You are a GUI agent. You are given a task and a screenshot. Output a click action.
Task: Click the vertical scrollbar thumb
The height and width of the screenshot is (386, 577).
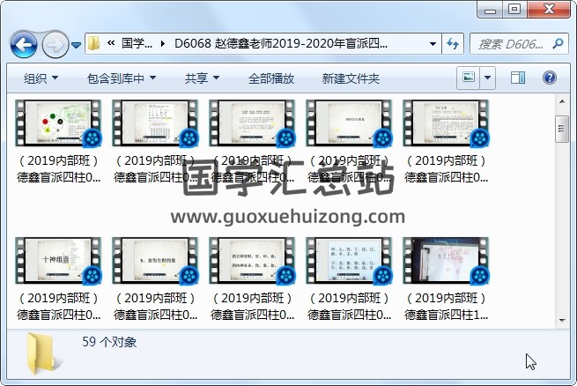pos(562,129)
